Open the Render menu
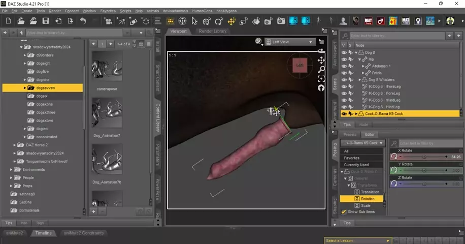 point(55,11)
